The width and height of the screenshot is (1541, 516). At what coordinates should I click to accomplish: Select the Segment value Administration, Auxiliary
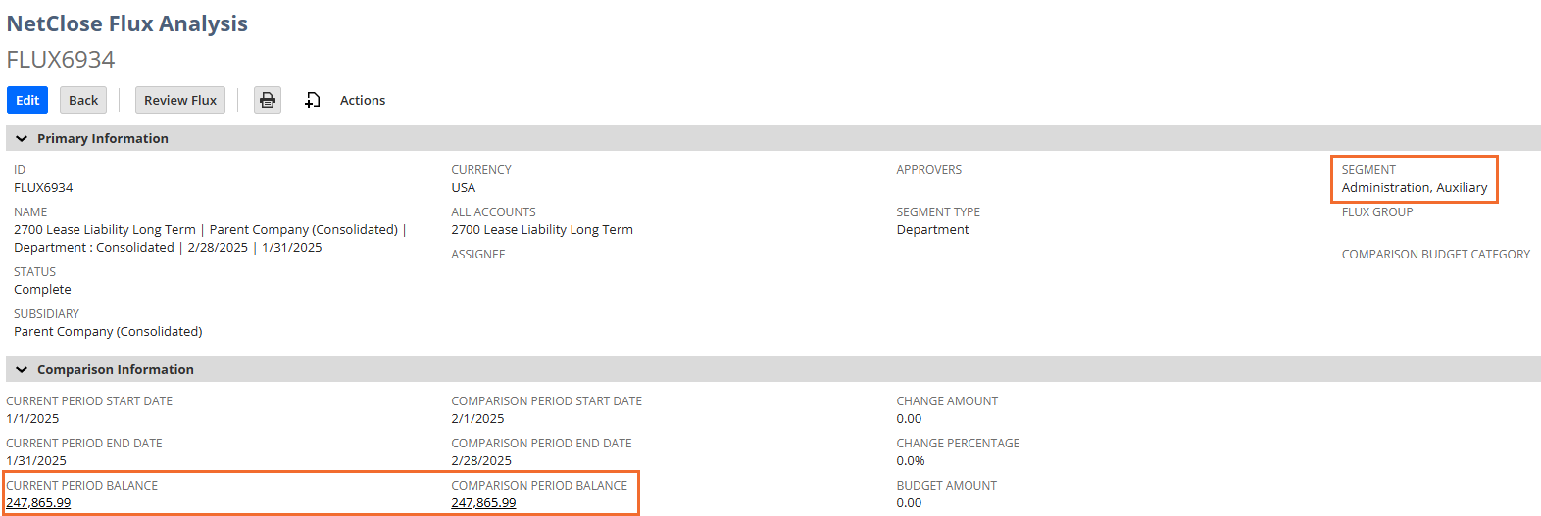(x=1414, y=188)
